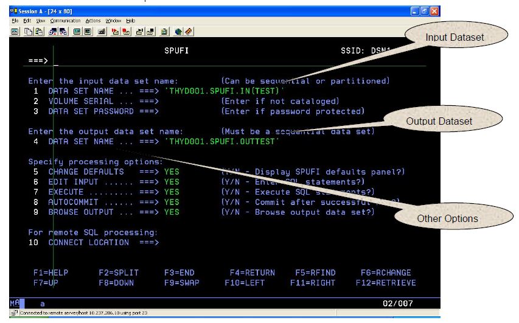This screenshot has width=519, height=323.
Task: Click the input data set name field
Action: (224, 91)
